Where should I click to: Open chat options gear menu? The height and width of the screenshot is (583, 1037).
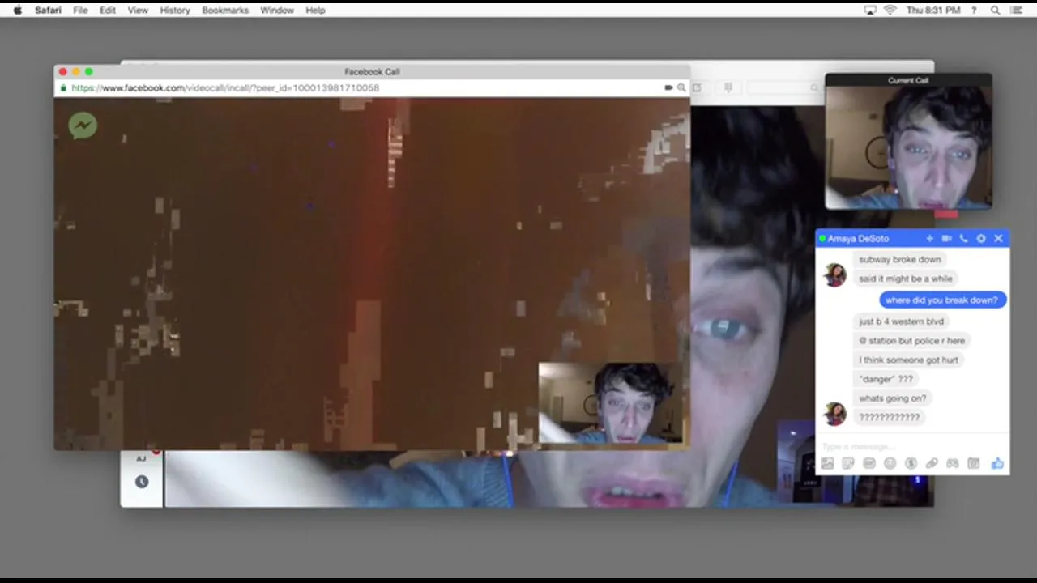981,239
